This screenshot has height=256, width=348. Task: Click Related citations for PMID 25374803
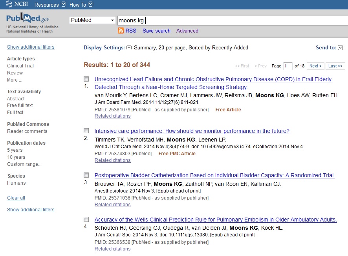tap(112, 160)
